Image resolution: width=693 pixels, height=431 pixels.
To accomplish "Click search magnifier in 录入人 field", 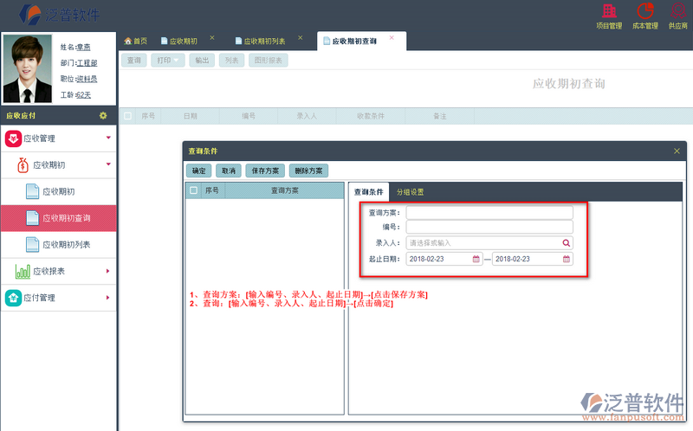I will point(567,243).
